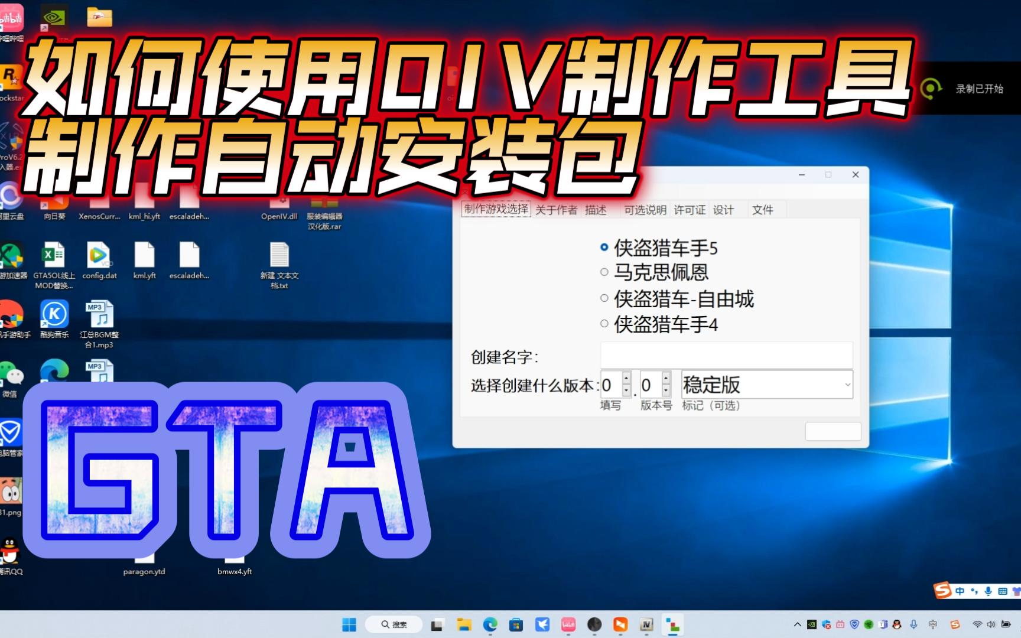Click the microphone icon in system tray
The image size is (1021, 638).
[913, 624]
